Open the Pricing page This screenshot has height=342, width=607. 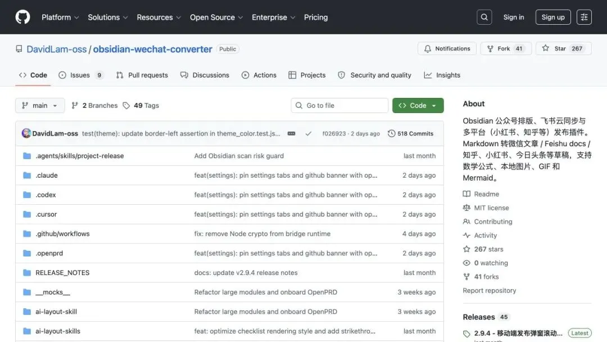point(315,17)
